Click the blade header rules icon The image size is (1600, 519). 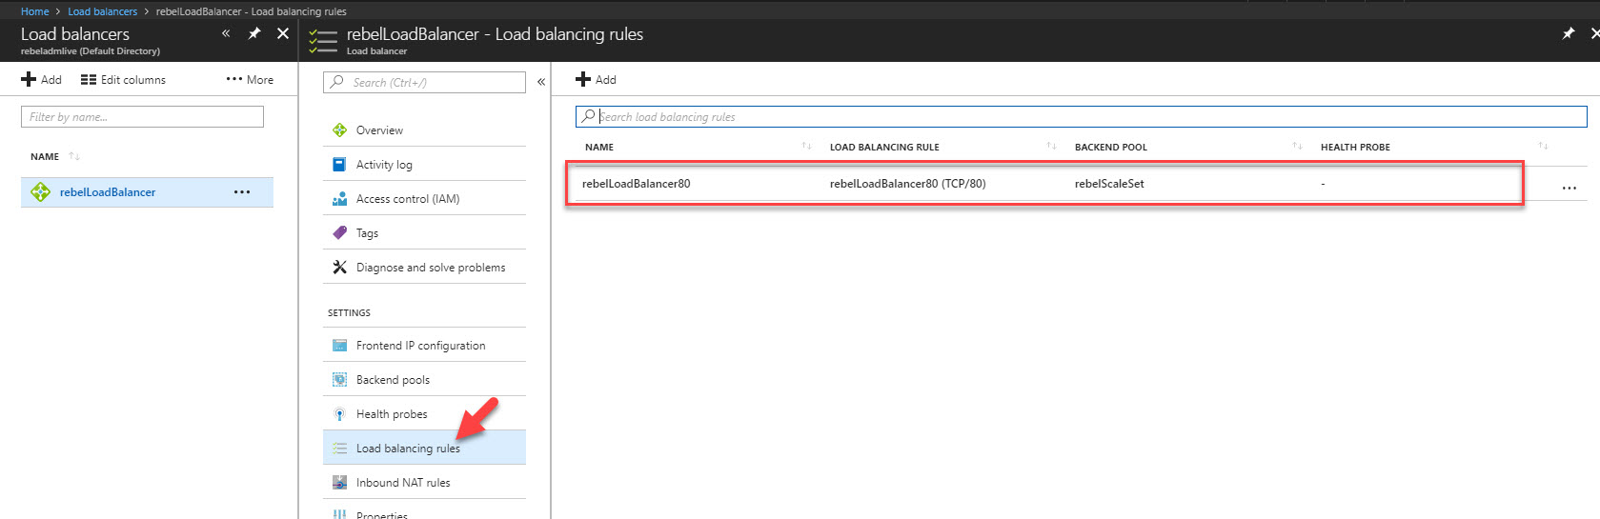click(323, 40)
